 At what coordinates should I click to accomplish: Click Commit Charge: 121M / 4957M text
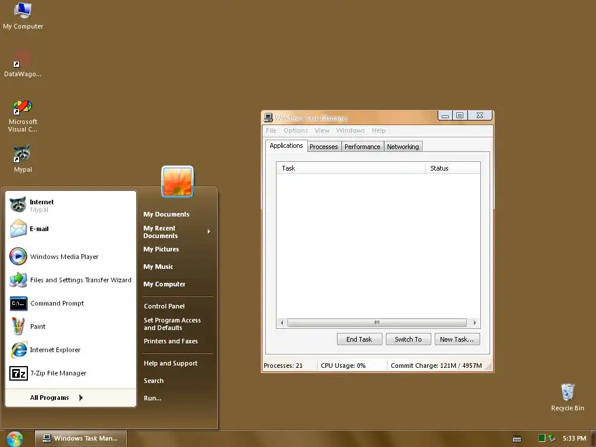click(x=436, y=366)
